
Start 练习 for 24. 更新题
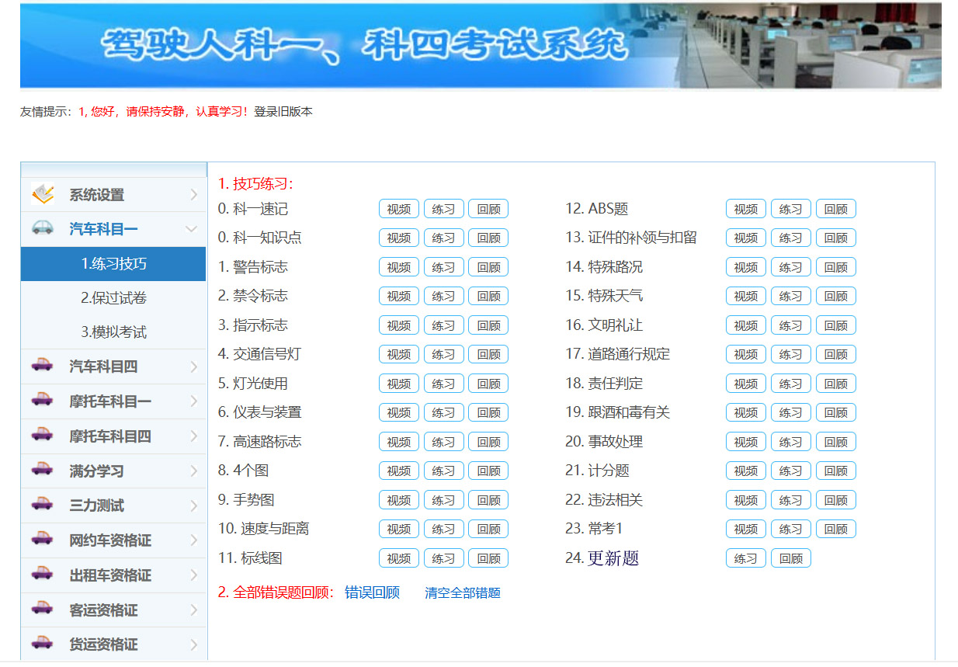click(x=746, y=558)
